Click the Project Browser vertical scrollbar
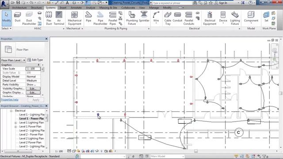Screen dimensions: 283x159 (46, 117)
